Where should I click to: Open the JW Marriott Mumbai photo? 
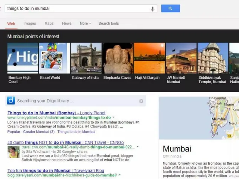pos(181,58)
